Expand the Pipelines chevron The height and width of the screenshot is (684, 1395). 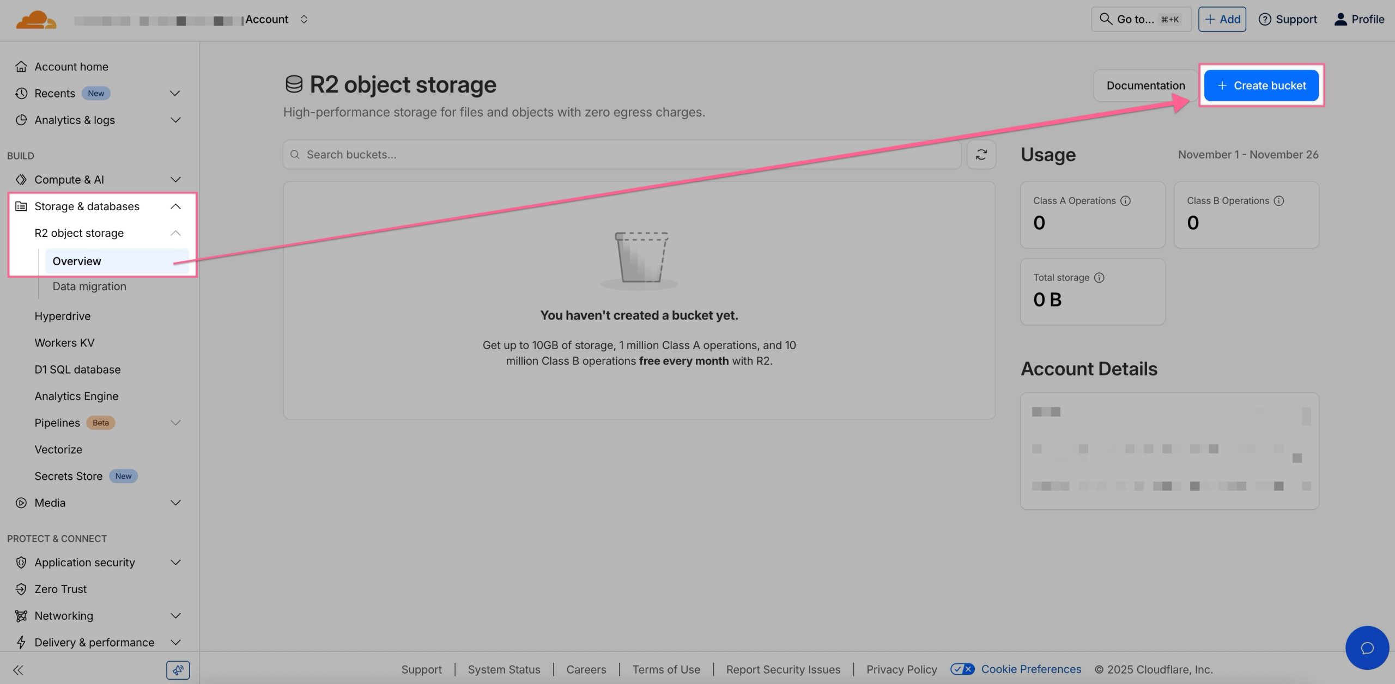coord(175,423)
